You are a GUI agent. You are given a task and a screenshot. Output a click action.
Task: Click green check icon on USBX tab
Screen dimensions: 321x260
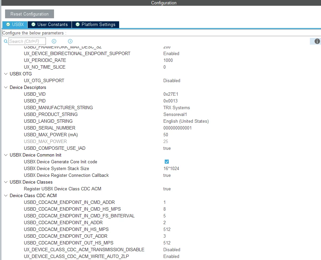8,24
